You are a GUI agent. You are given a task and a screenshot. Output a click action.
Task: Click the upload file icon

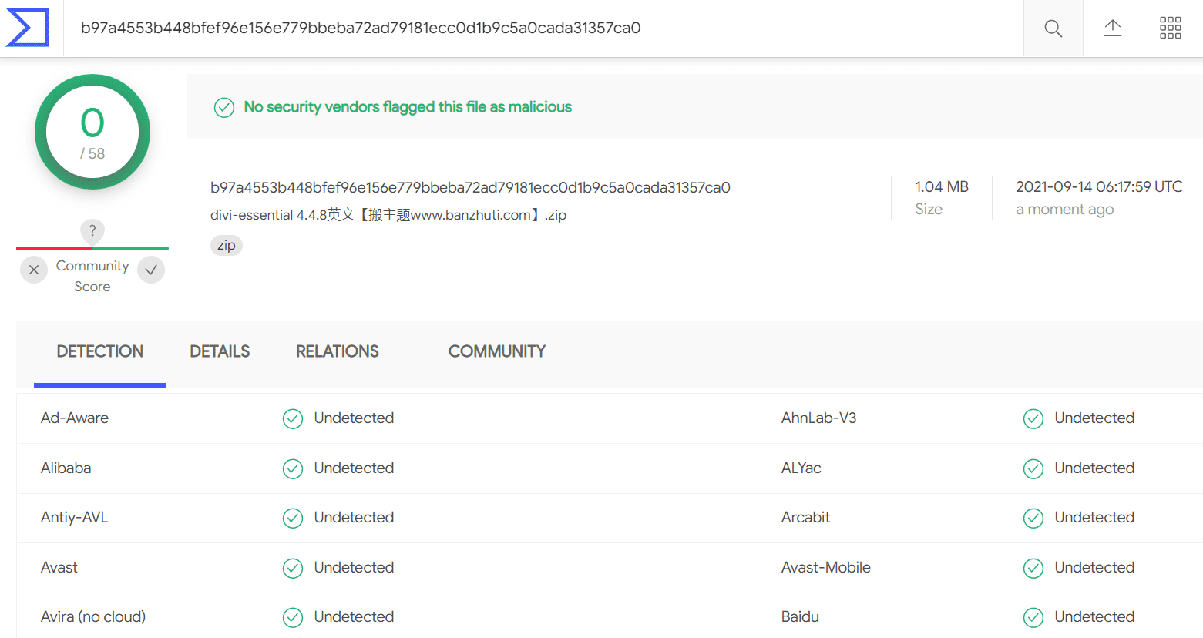1112,29
